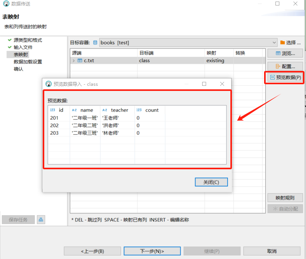Cancel the data transfer wizard
This screenshot has width=306, height=259.
pyautogui.click(x=272, y=251)
